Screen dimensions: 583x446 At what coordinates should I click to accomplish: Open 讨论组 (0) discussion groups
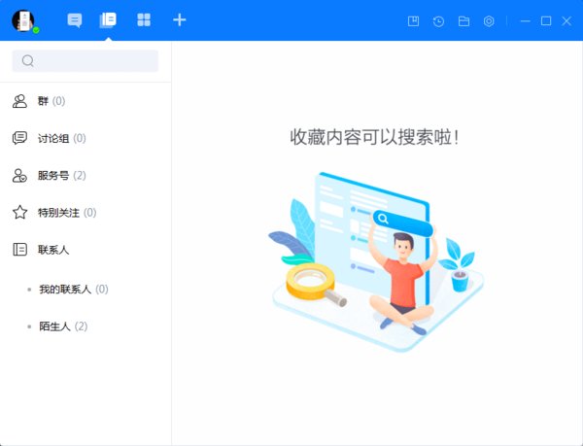pyautogui.click(x=86, y=138)
